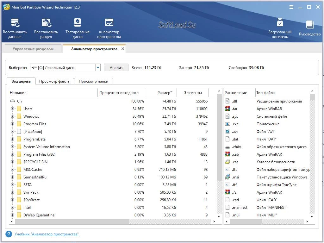Sort by Тип файла column header

point(283,93)
